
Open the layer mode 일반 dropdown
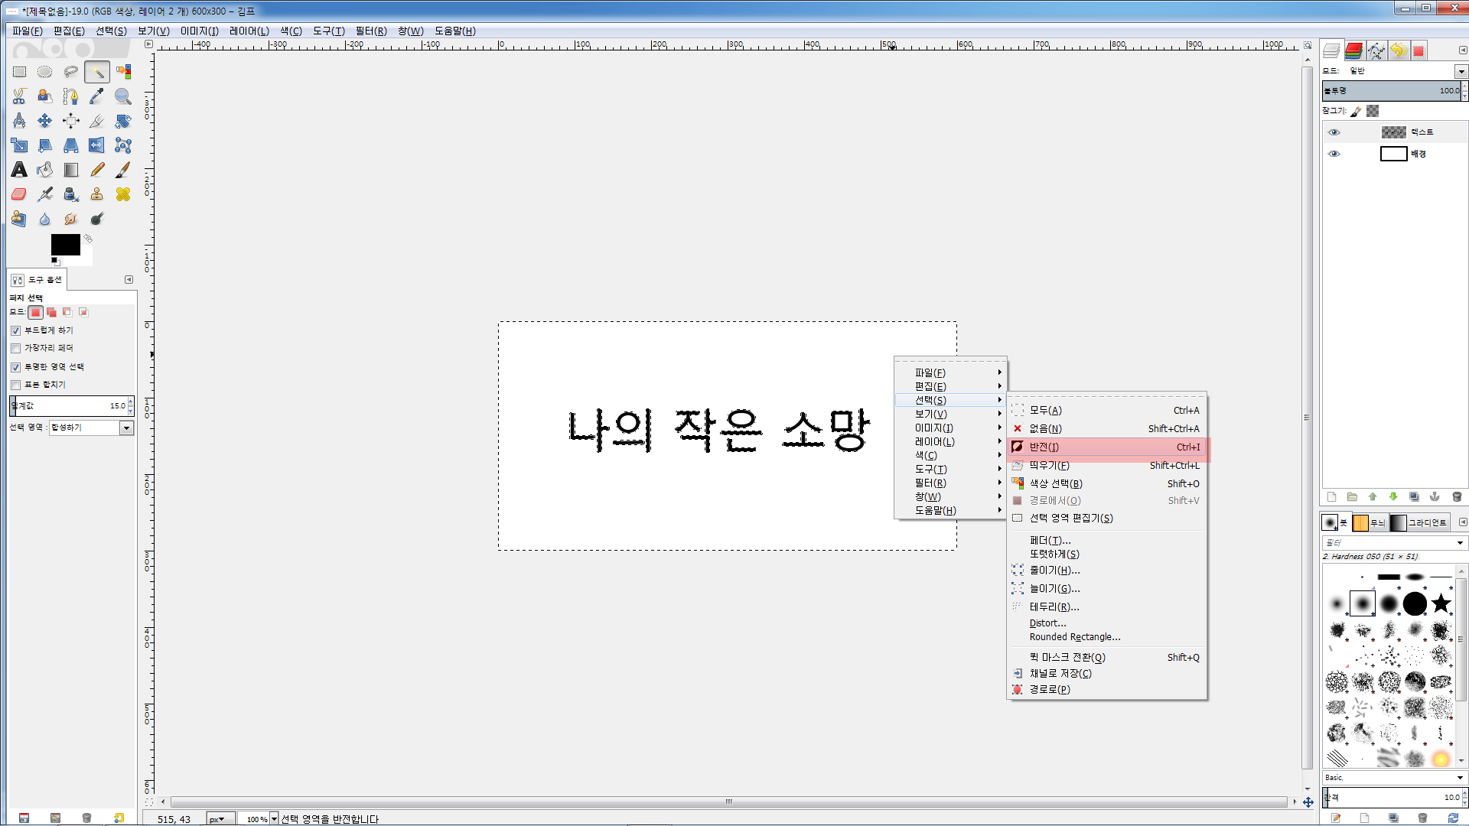(x=1461, y=71)
